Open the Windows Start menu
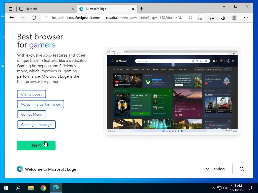The image size is (258, 193). (x=6, y=188)
